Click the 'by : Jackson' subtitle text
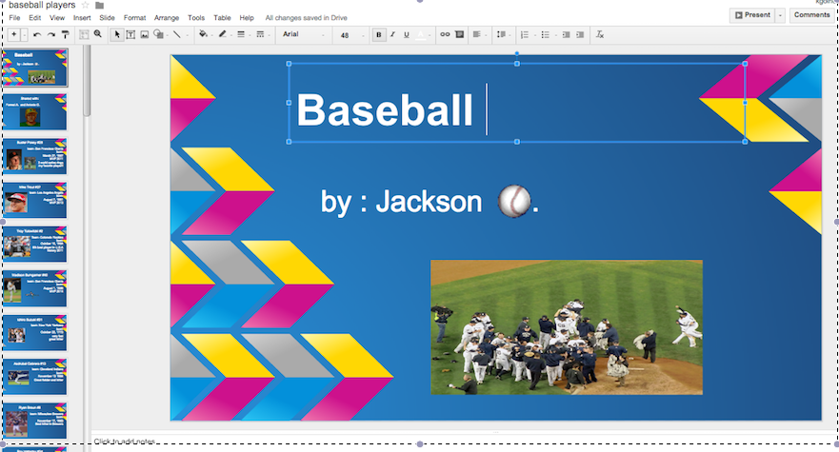 pyautogui.click(x=401, y=202)
